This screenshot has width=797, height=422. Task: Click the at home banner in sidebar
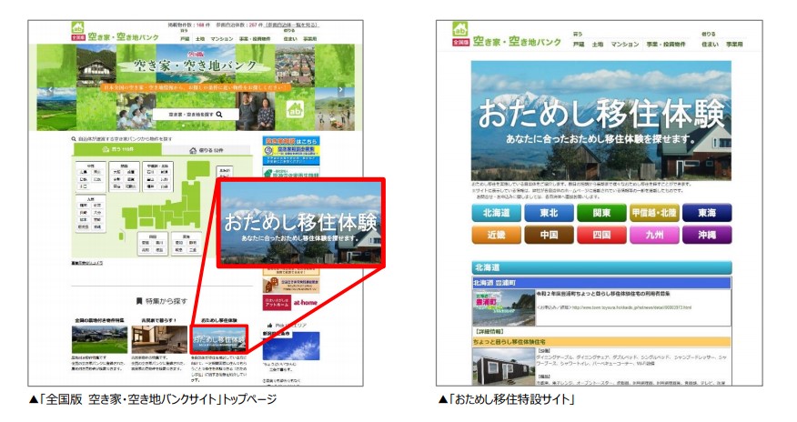pyautogui.click(x=291, y=303)
